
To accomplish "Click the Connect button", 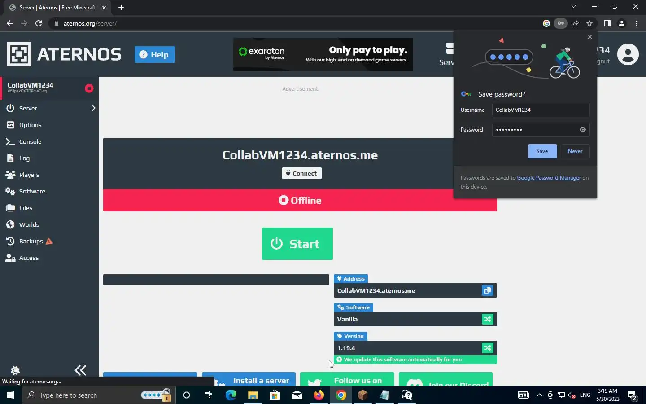I will click(301, 173).
